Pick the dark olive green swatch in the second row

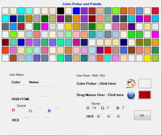pyautogui.click(x=68, y=19)
